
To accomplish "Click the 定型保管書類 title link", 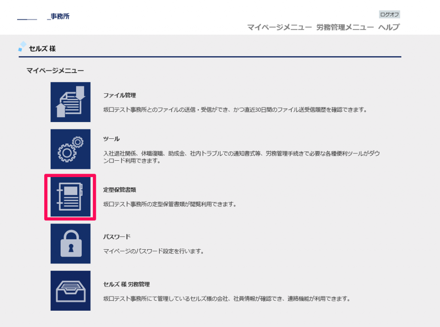I will [119, 190].
